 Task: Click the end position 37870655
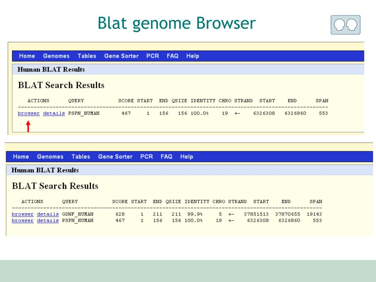coord(288,214)
